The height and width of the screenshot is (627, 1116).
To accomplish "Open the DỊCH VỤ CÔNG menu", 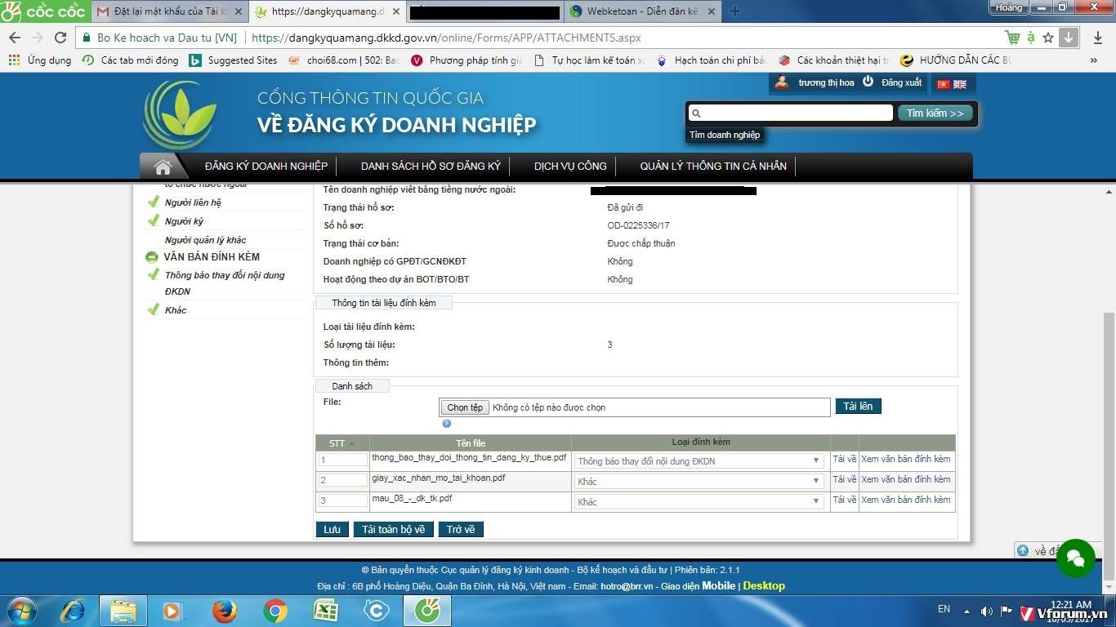I will [570, 167].
